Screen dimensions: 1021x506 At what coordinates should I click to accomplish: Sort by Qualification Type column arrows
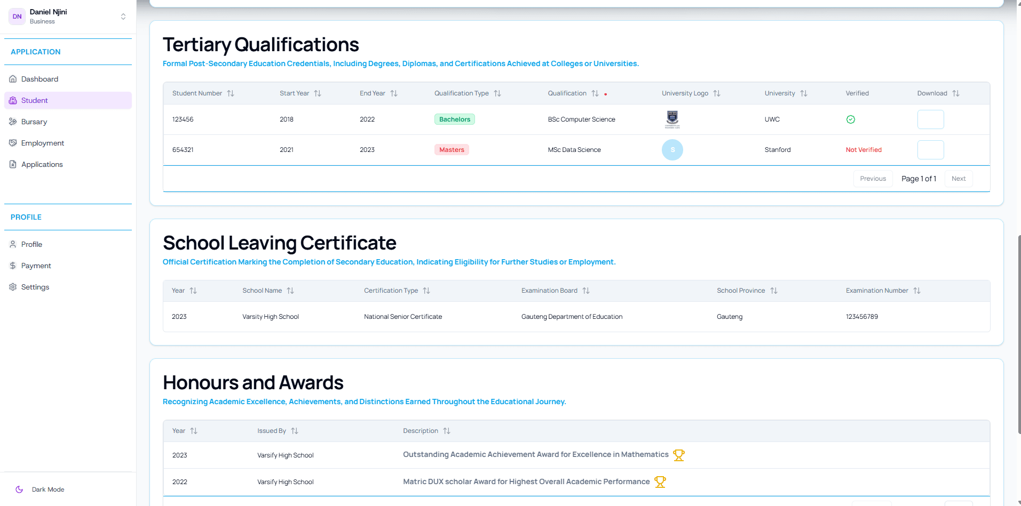point(497,93)
